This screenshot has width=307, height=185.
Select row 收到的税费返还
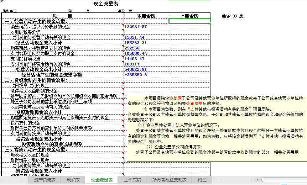pyautogui.click(x=63, y=32)
